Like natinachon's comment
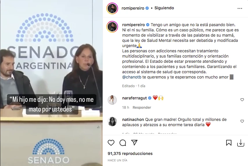The width and height of the screenshot is (248, 166). point(242,121)
